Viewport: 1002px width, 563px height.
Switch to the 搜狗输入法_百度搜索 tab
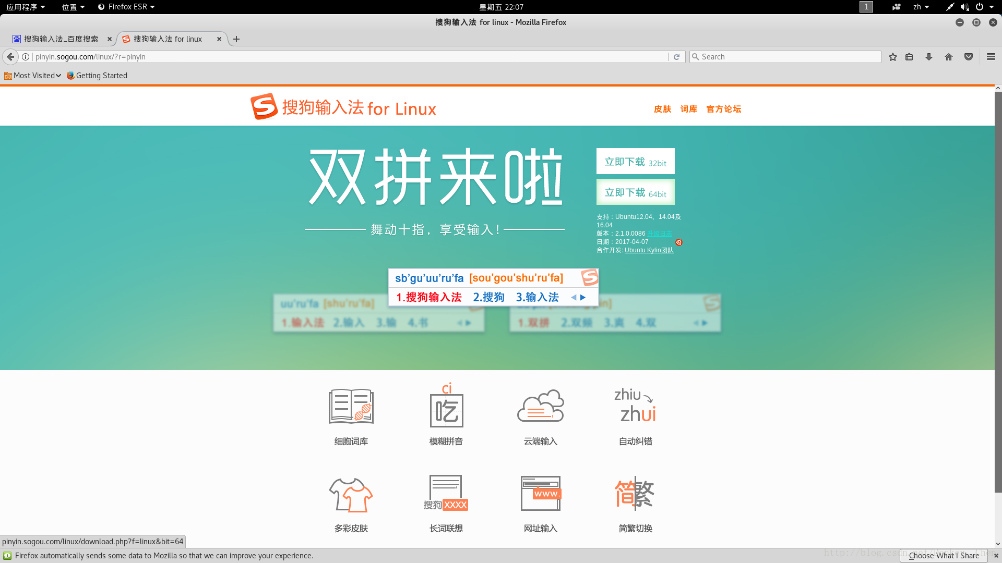[x=61, y=39]
